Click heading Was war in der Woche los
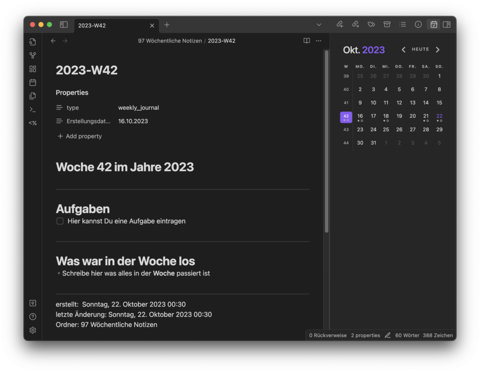Viewport: 480px width, 372px height. [x=125, y=261]
